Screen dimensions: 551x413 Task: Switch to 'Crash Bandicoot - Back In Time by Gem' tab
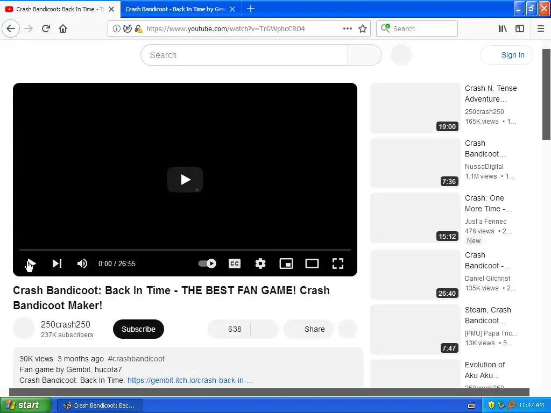175,9
